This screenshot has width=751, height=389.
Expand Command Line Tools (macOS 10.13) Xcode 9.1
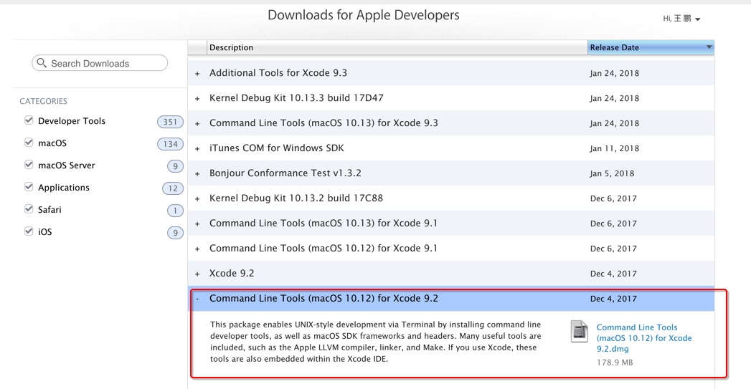197,224
